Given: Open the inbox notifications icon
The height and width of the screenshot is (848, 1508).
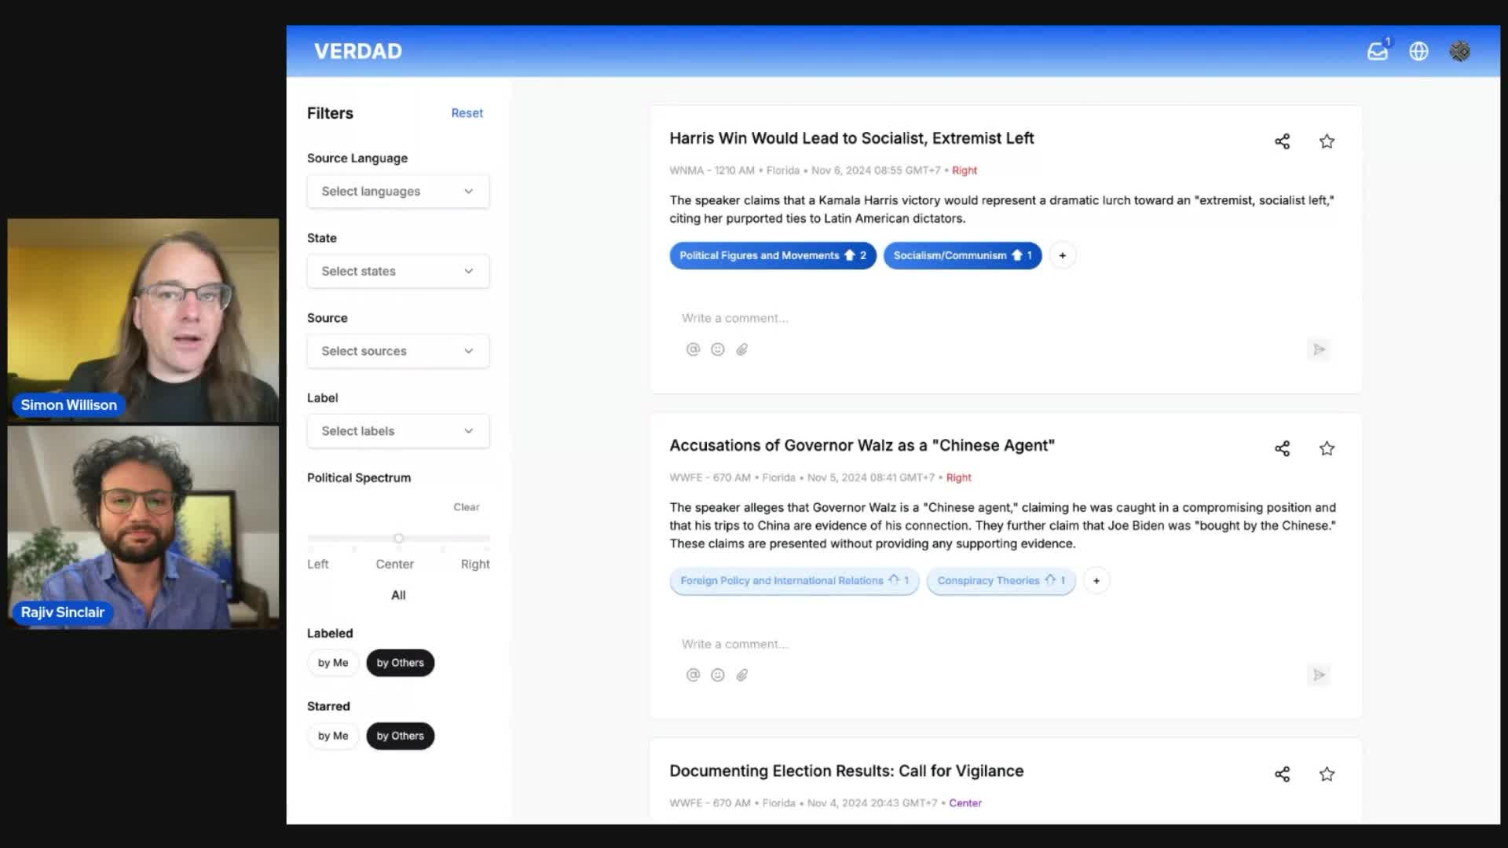Looking at the screenshot, I should pos(1378,51).
